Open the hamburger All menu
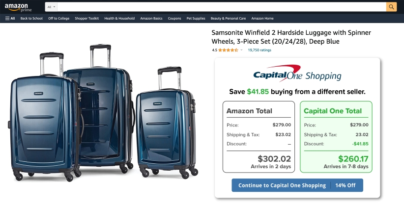 (x=10, y=19)
